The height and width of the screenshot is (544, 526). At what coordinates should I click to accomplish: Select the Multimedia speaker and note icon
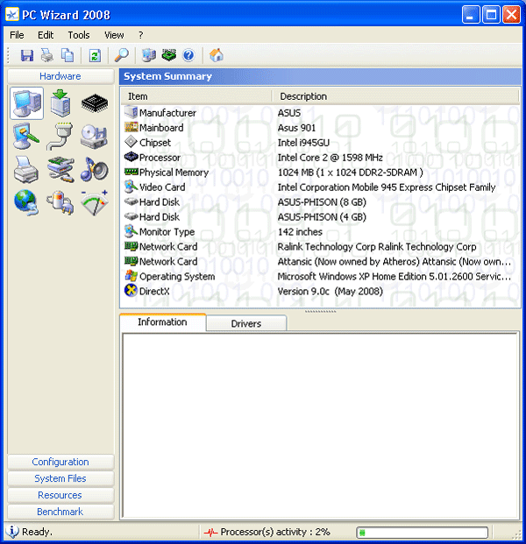coord(94,170)
